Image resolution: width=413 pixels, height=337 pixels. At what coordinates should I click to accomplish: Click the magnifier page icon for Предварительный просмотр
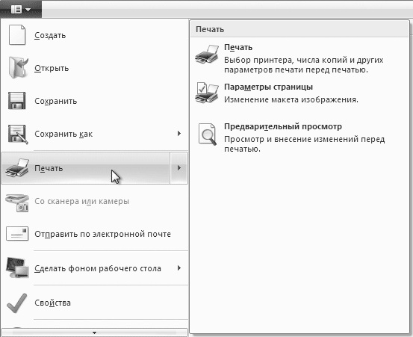pyautogui.click(x=208, y=134)
